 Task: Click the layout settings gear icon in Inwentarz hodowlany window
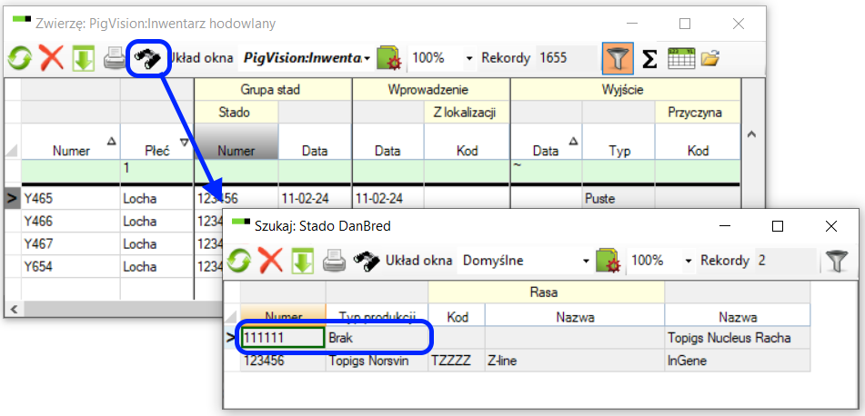tap(390, 58)
